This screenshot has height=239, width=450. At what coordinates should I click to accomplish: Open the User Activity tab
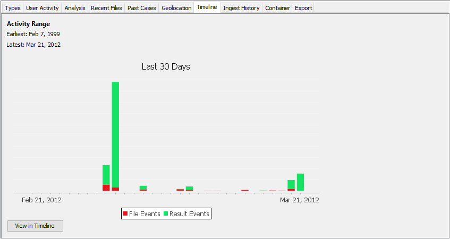(x=43, y=8)
